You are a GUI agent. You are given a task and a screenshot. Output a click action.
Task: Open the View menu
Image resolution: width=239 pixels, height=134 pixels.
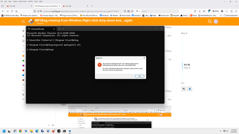pyautogui.click(x=10, y=1)
